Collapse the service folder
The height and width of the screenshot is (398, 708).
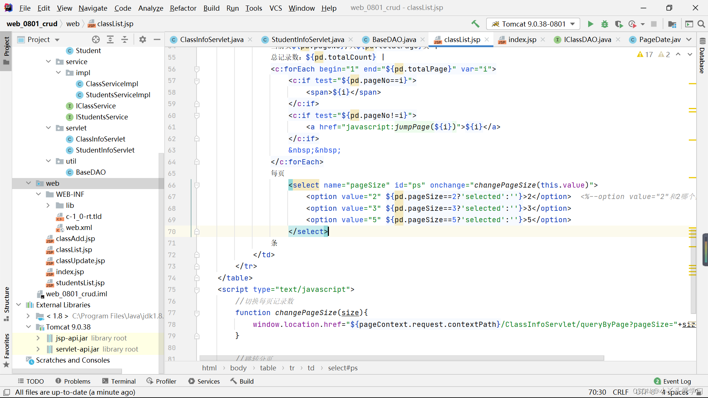48,62
